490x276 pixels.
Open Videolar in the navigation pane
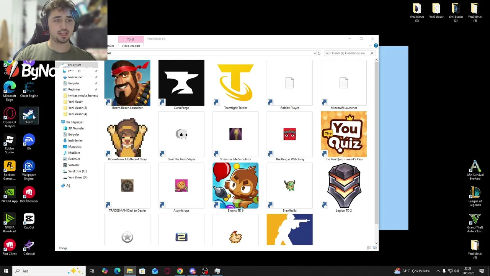tap(74, 165)
